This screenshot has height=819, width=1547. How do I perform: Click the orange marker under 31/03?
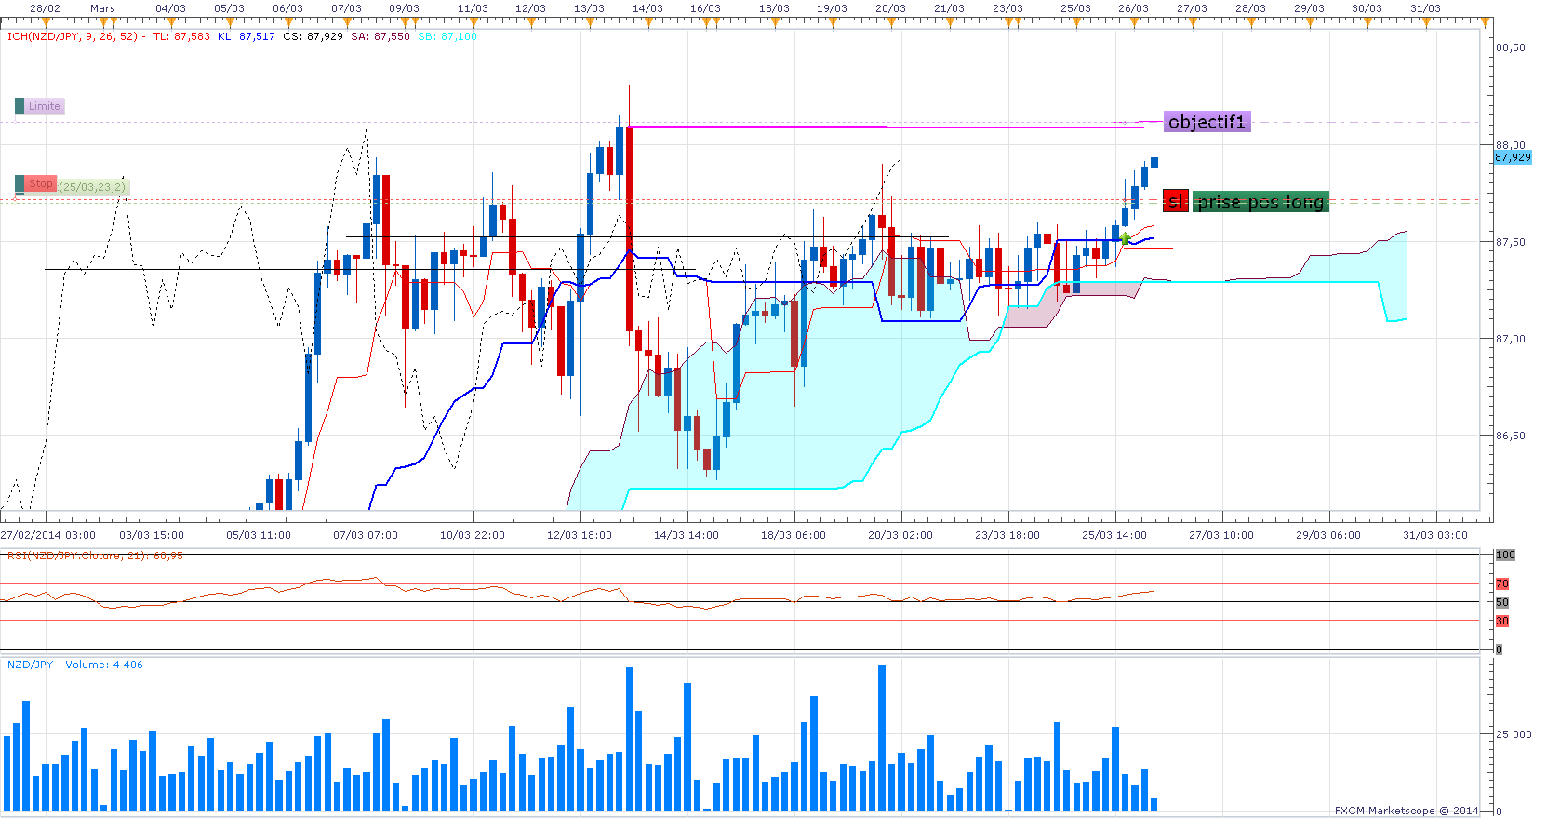pos(1426,21)
